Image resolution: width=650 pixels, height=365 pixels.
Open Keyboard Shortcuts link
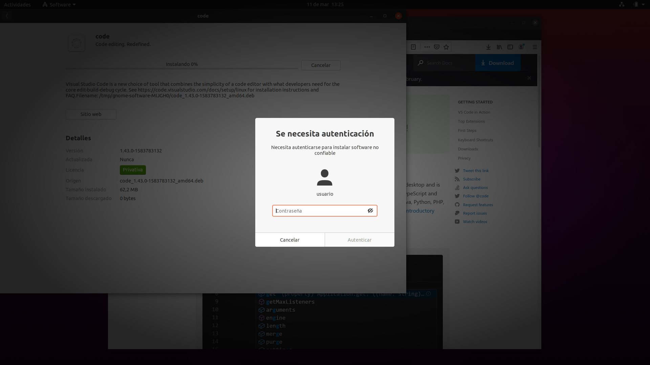[475, 140]
